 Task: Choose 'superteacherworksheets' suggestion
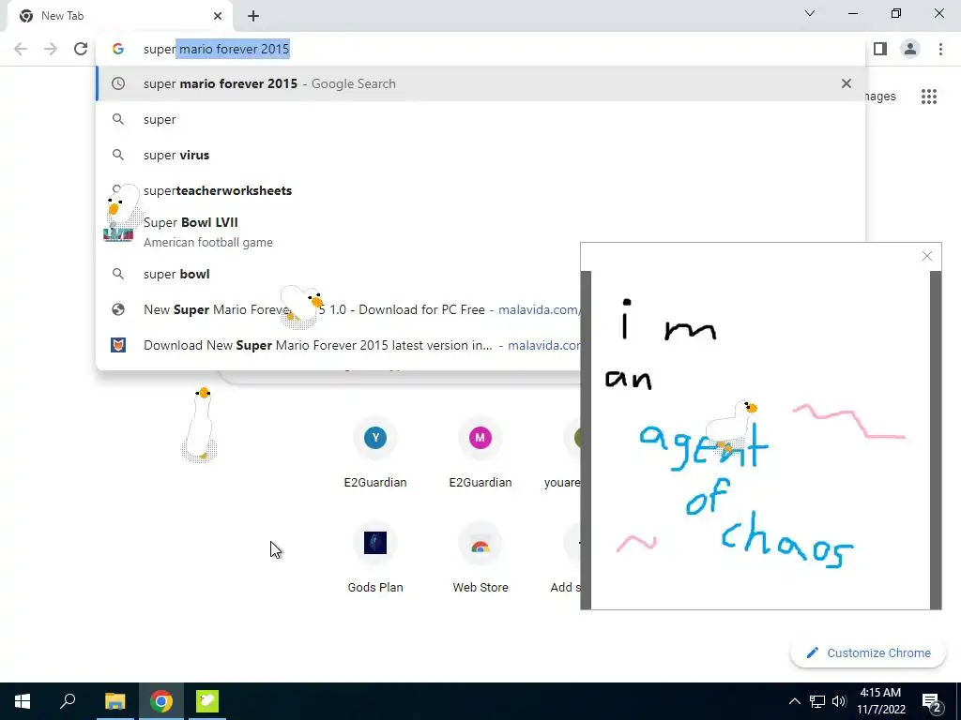[480, 190]
